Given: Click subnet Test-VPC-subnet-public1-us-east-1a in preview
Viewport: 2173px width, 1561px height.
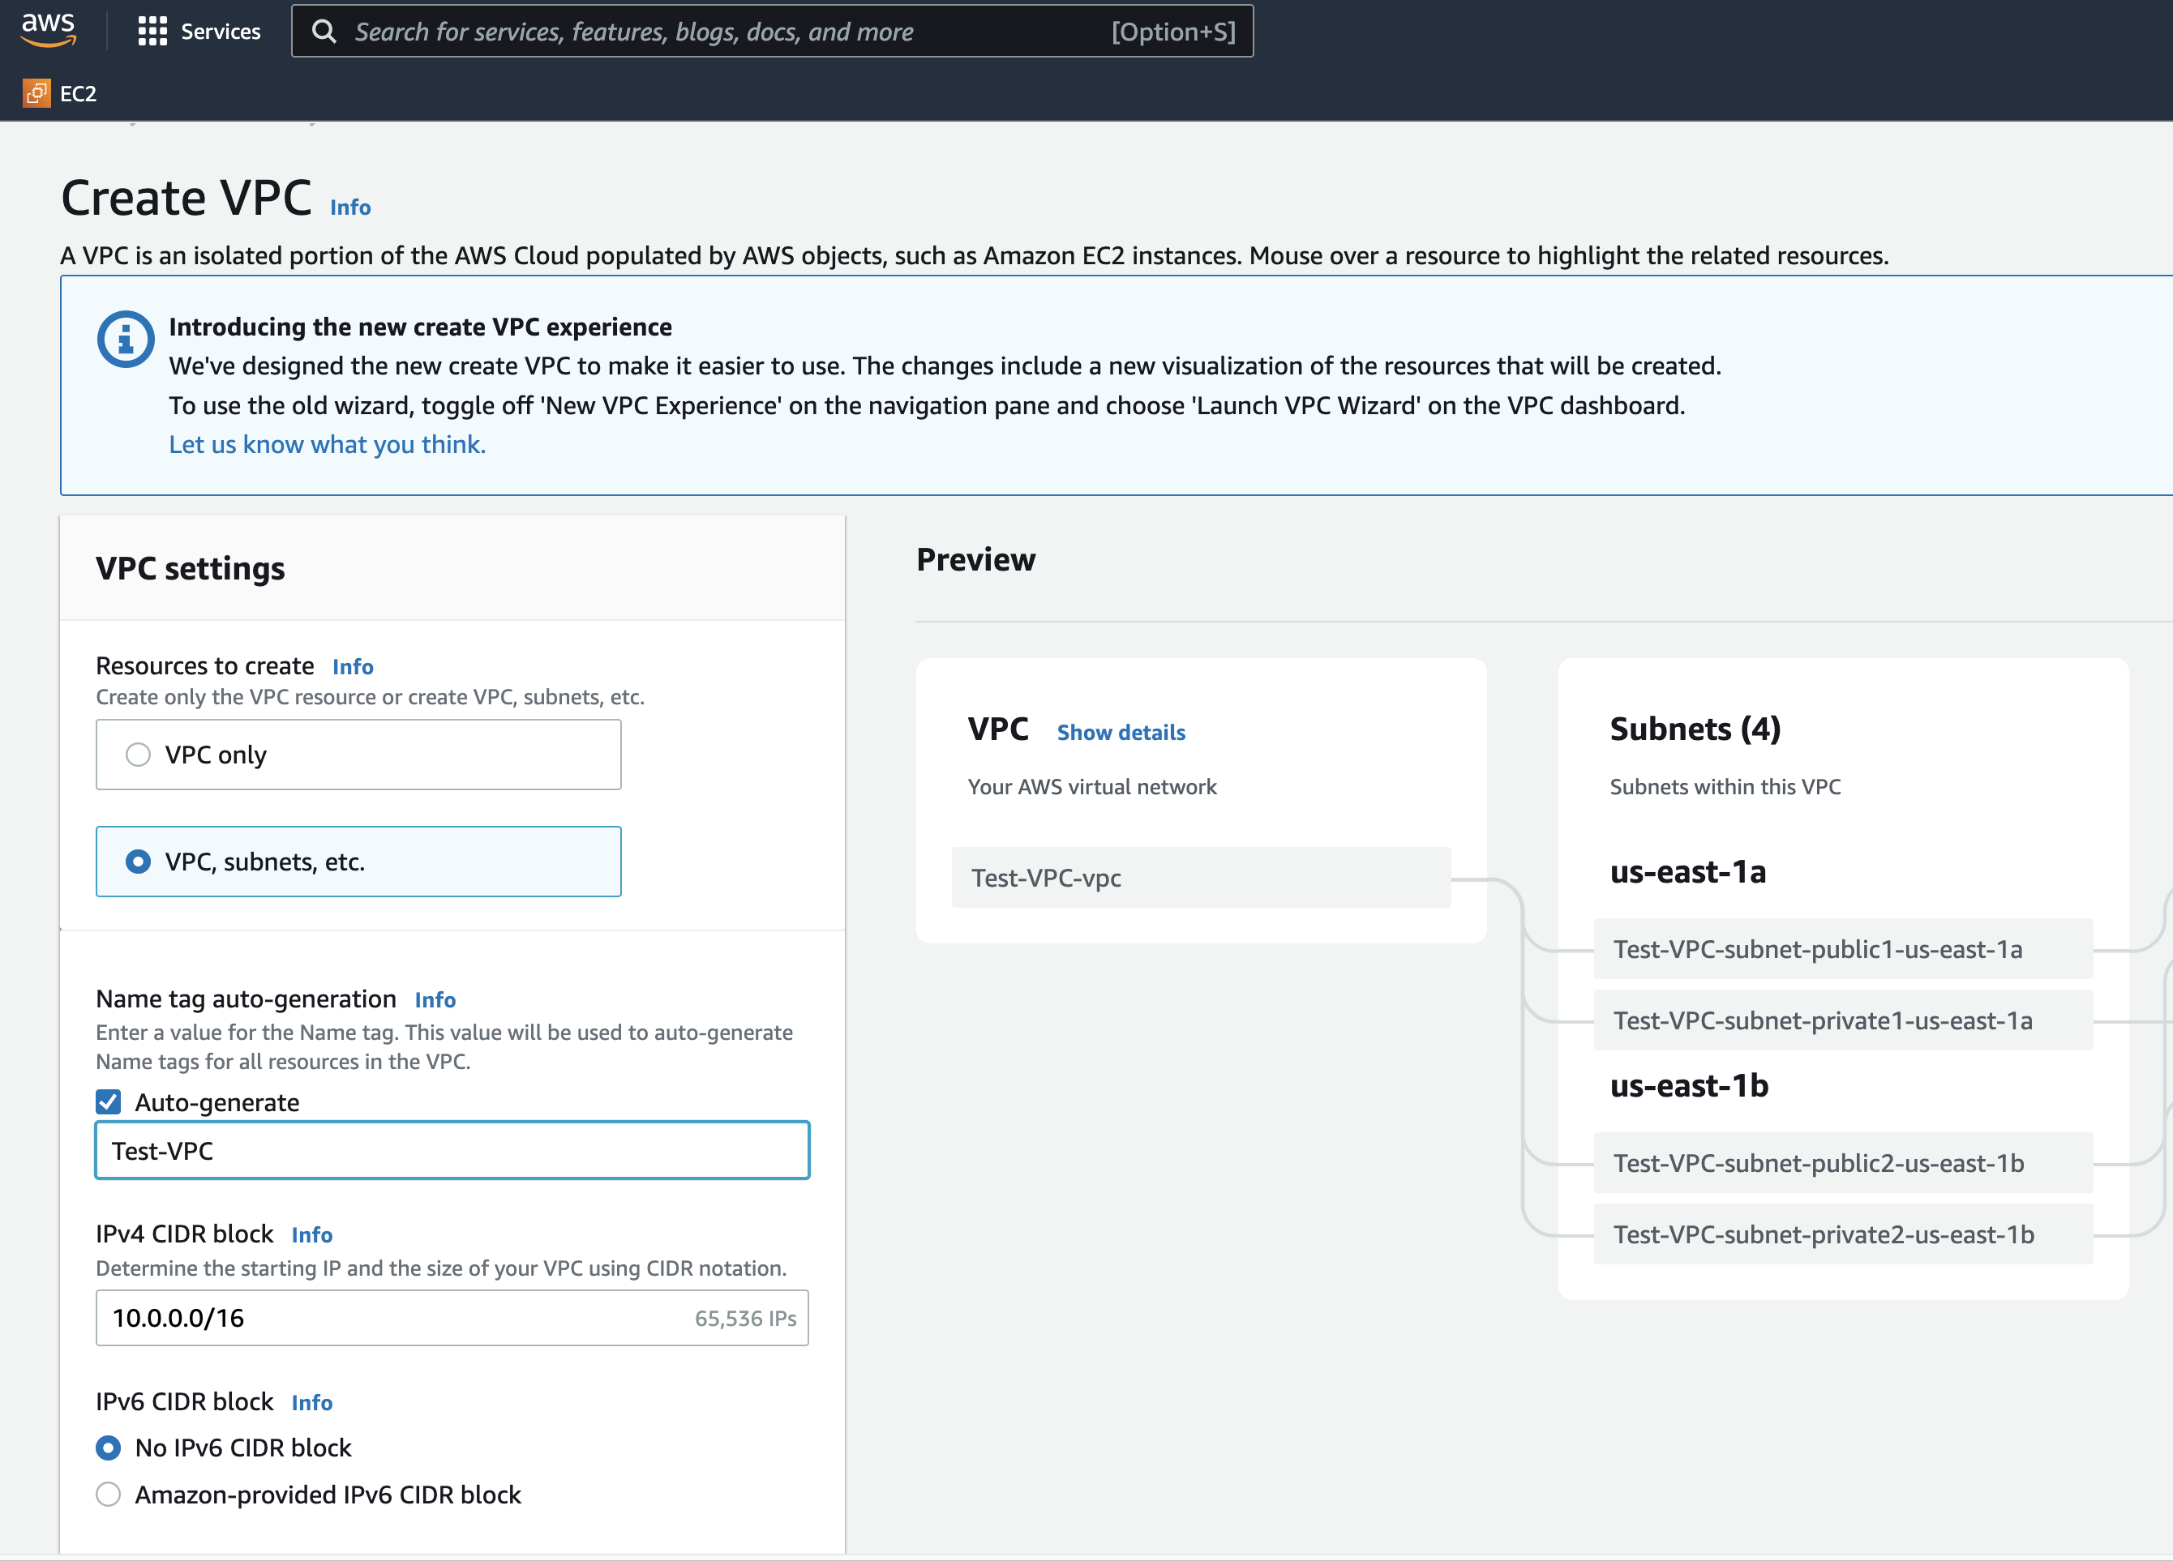Looking at the screenshot, I should point(1844,949).
